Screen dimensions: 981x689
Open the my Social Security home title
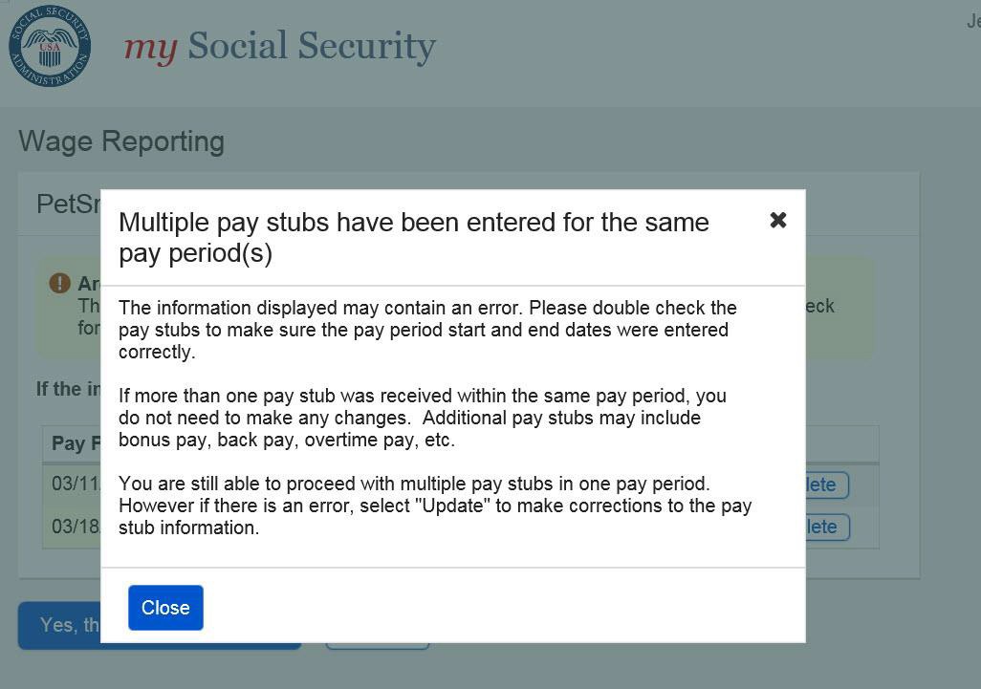pos(280,46)
